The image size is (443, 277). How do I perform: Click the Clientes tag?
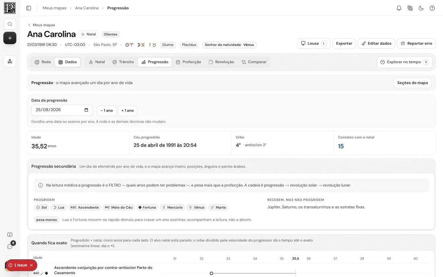coord(110,34)
